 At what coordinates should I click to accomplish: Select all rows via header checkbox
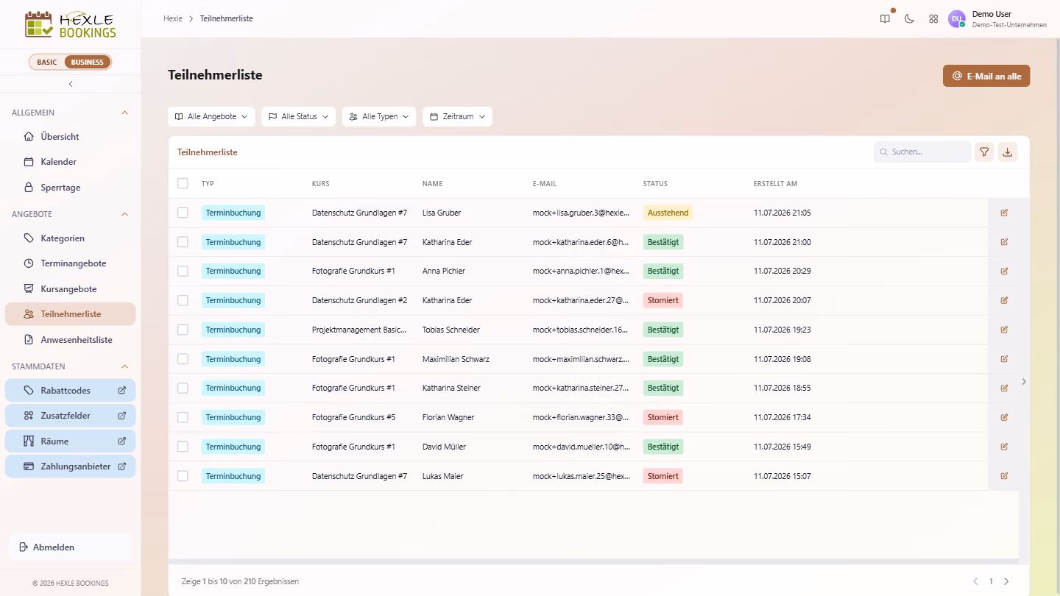[183, 183]
